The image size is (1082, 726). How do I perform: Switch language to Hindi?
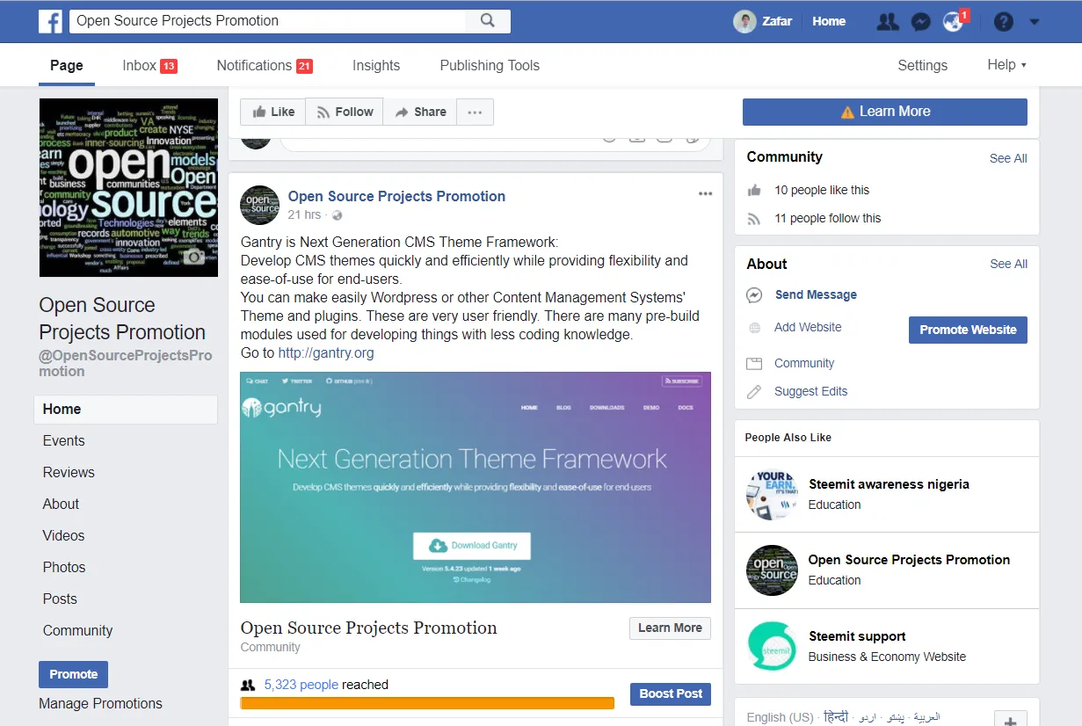tap(836, 716)
